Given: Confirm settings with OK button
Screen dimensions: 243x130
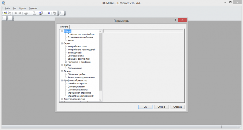Looking at the screenshot, I should [145, 107].
